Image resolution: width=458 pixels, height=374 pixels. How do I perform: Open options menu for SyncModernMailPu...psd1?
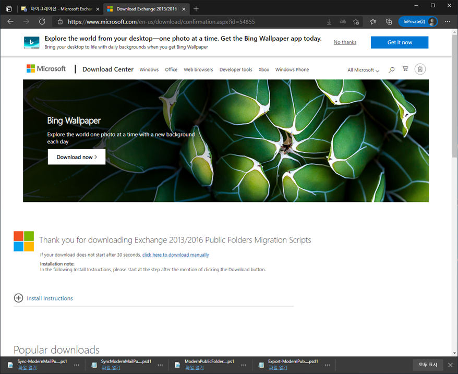pyautogui.click(x=160, y=365)
